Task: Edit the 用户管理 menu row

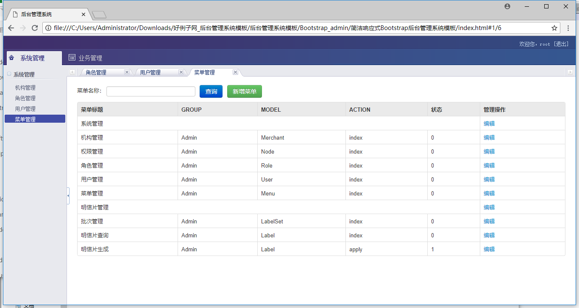Action: [489, 179]
